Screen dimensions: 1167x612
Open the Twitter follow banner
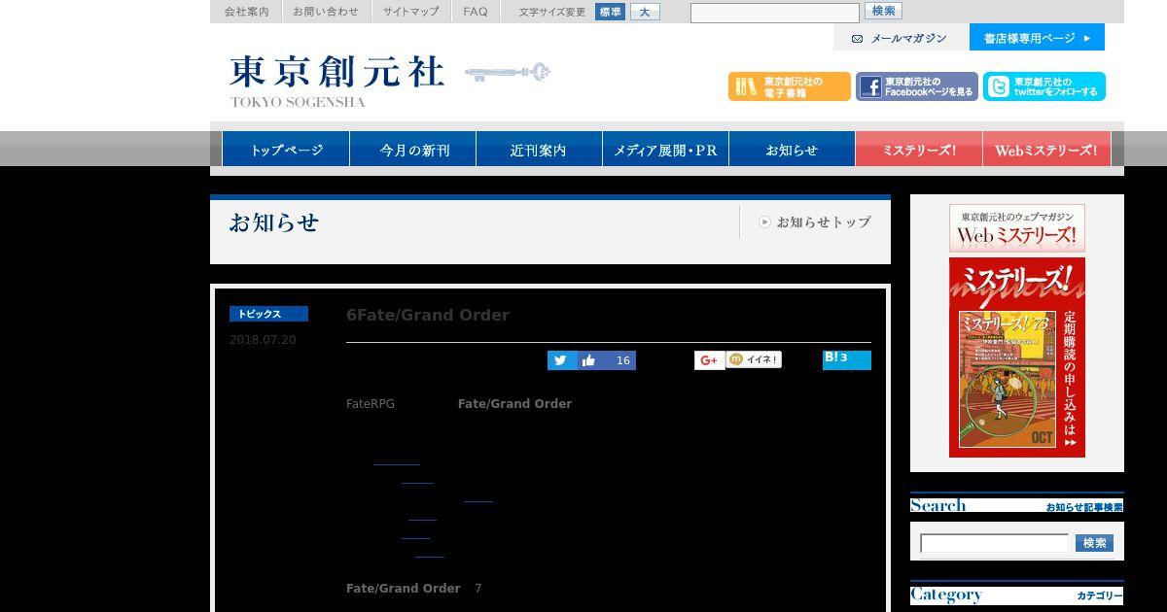[x=1044, y=86]
